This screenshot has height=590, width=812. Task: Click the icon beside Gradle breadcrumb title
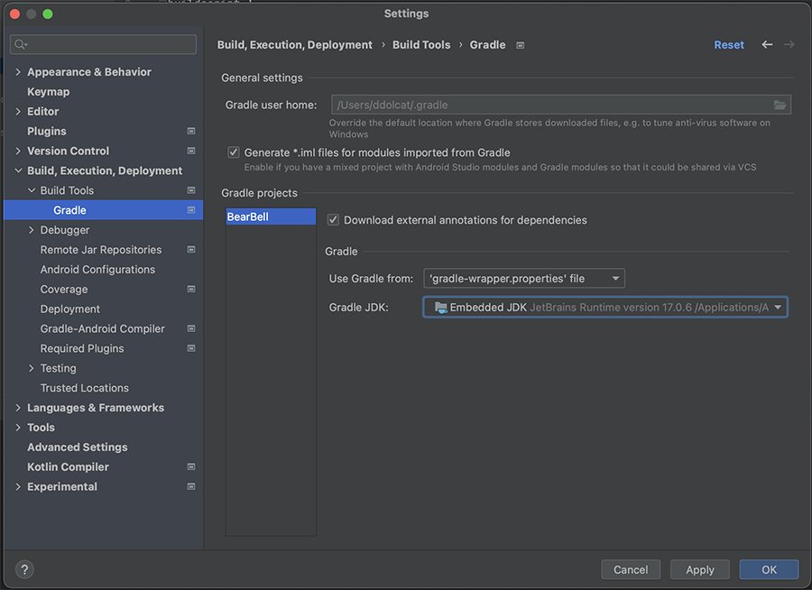coord(521,45)
